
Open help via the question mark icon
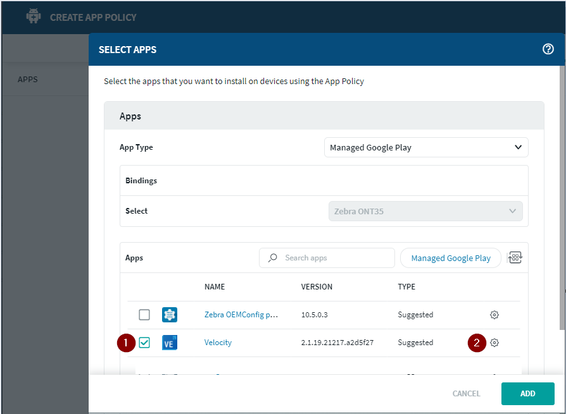pos(548,49)
